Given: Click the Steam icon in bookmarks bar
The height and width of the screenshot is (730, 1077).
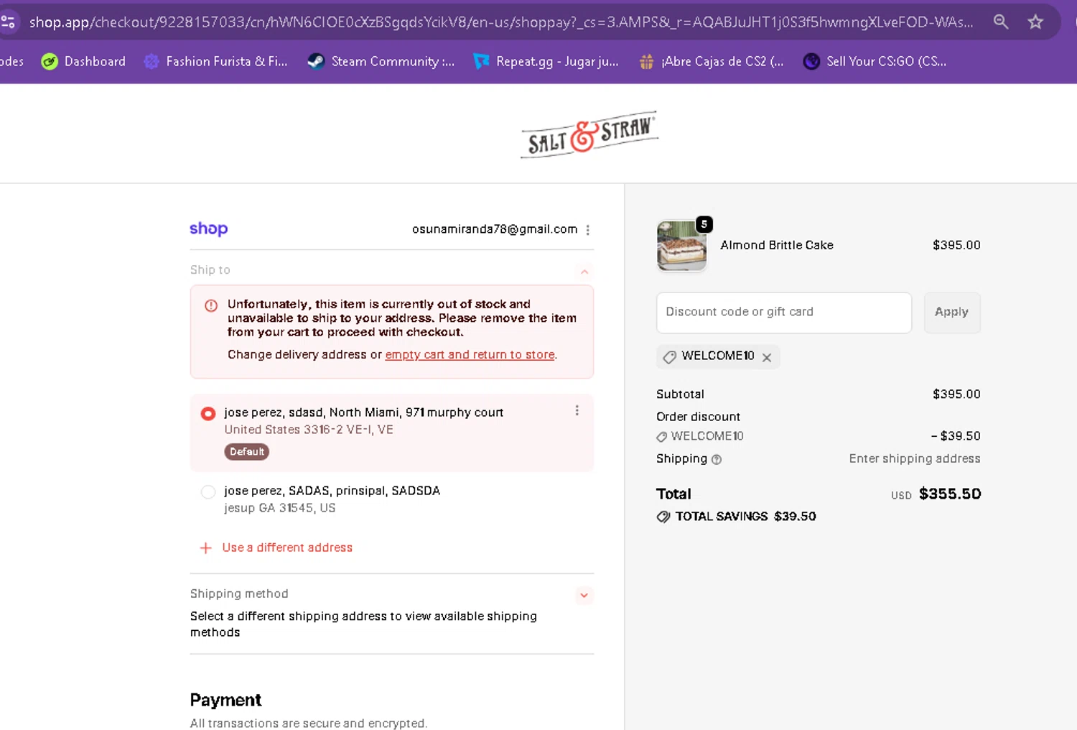Looking at the screenshot, I should coord(316,61).
